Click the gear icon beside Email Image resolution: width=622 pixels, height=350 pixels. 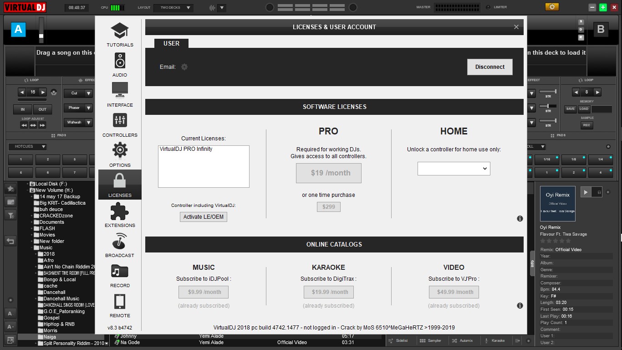click(x=184, y=67)
